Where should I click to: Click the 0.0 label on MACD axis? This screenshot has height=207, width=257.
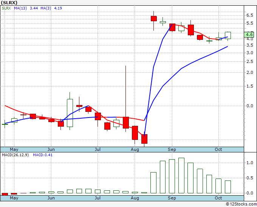[x=249, y=193]
